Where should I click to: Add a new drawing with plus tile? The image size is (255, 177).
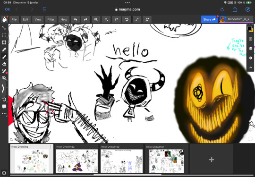212,160
